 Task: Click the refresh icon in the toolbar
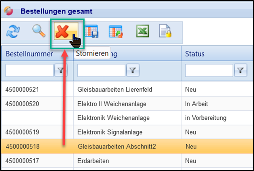coord(12,32)
